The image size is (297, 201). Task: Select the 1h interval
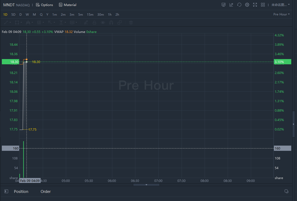pos(110,15)
